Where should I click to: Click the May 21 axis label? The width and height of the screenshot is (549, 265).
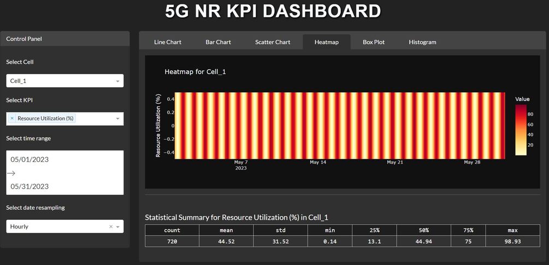click(x=395, y=162)
